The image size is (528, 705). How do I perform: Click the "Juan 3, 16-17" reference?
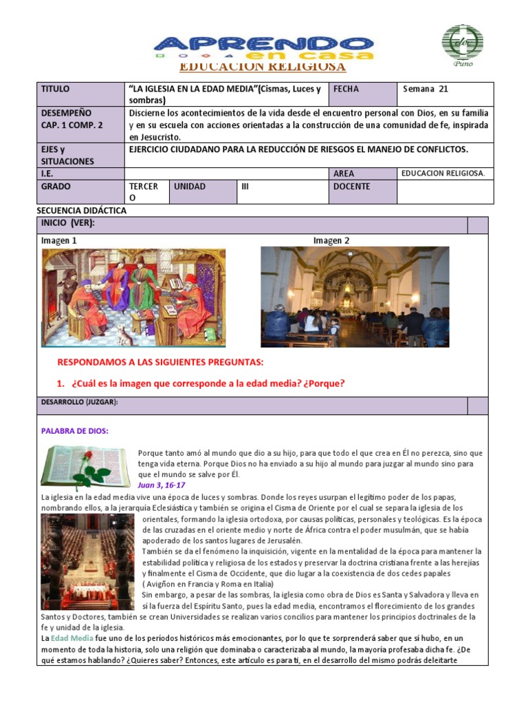click(162, 485)
